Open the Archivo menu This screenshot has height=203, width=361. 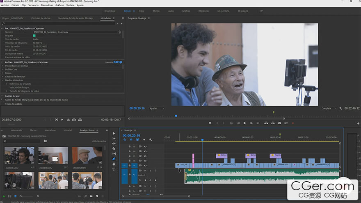(x=5, y=5)
